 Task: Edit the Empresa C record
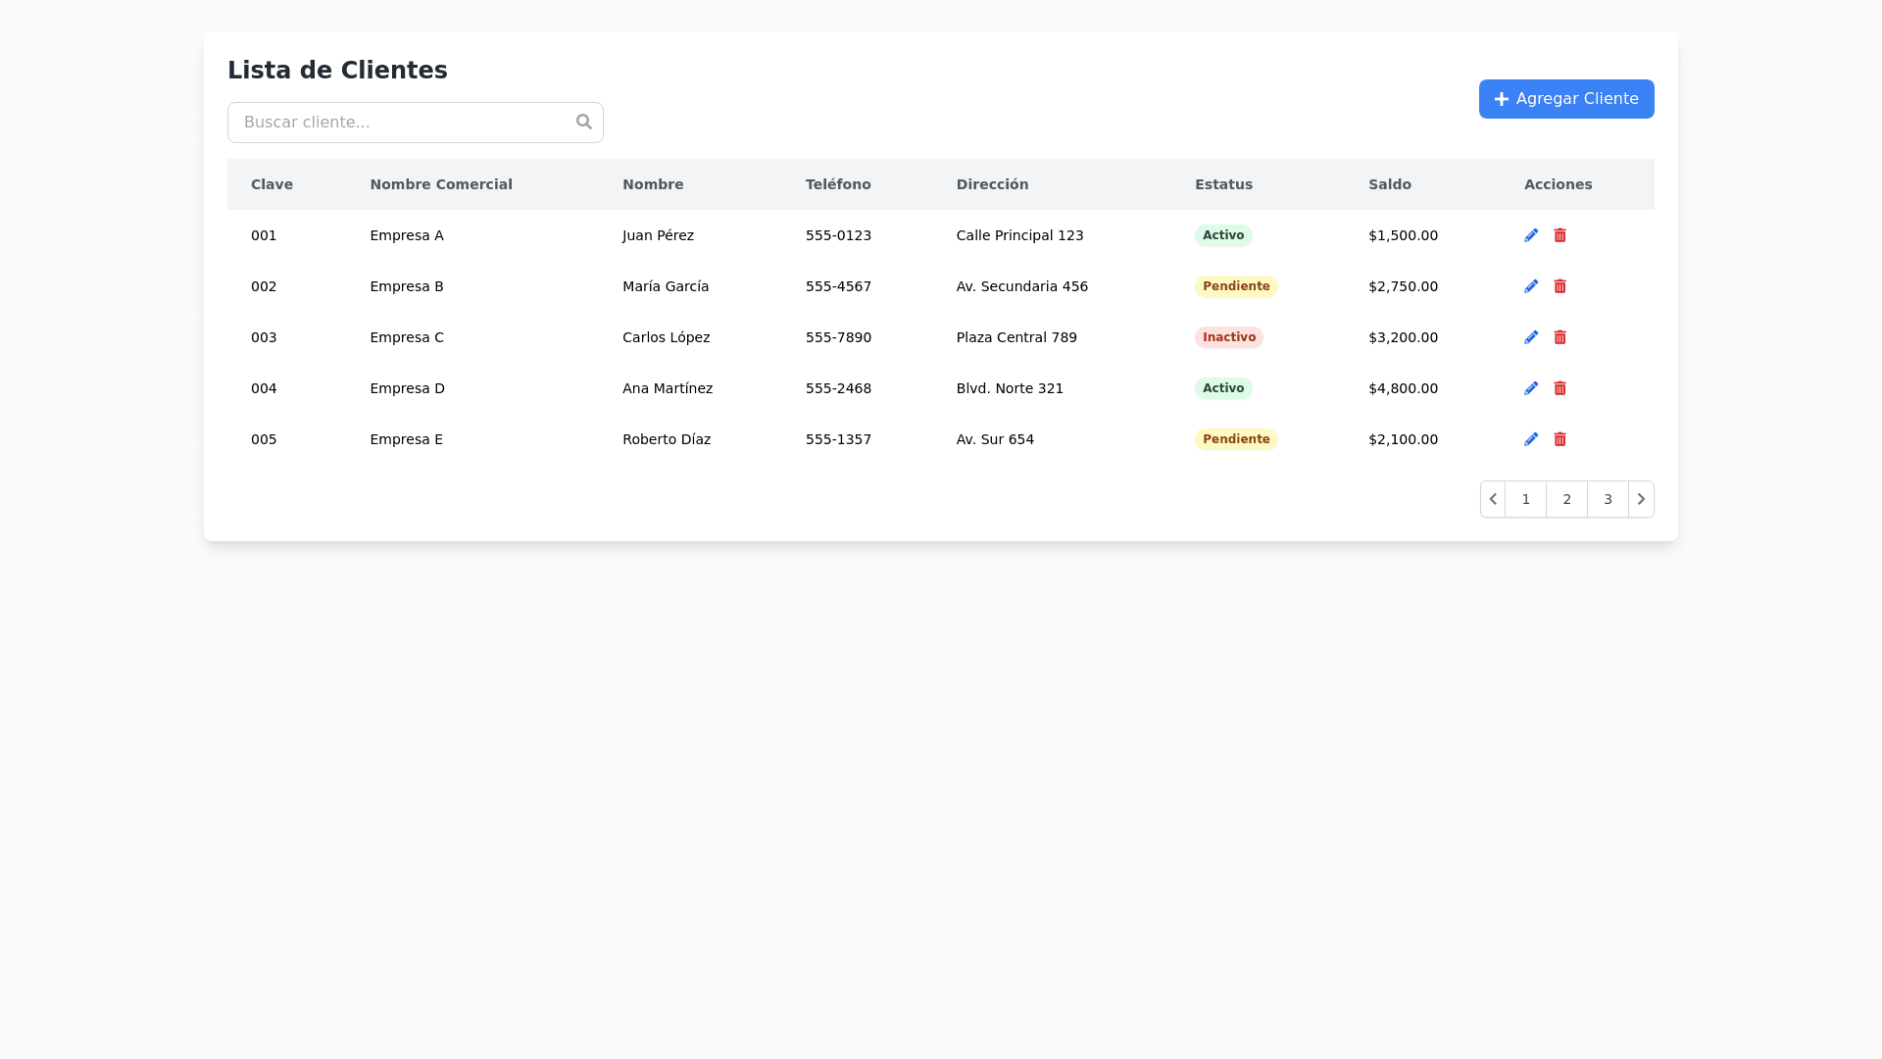[1531, 337]
